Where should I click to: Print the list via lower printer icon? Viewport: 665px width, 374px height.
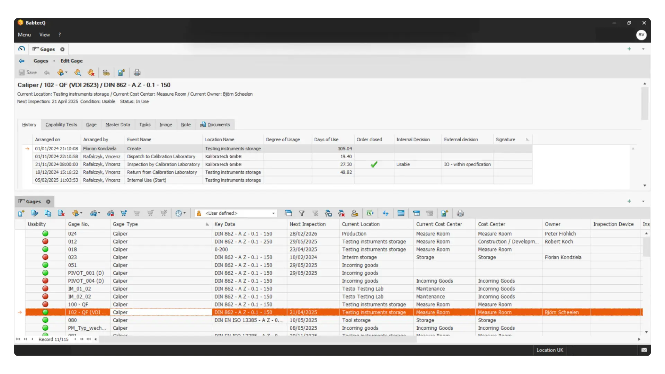pos(460,213)
